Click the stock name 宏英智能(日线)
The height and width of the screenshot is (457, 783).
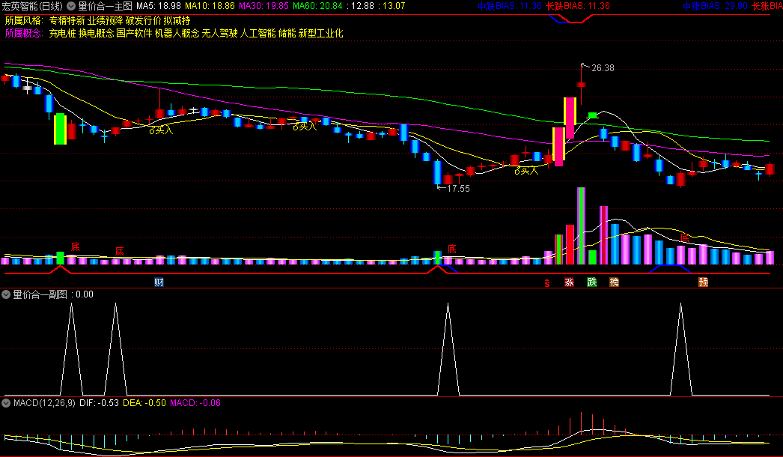(32, 6)
